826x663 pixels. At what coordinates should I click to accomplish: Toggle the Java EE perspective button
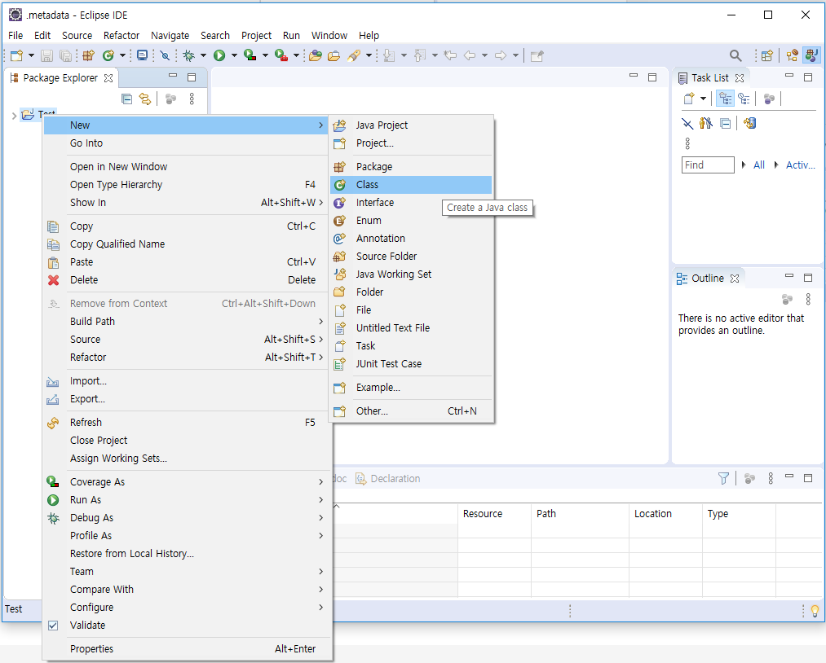click(792, 55)
